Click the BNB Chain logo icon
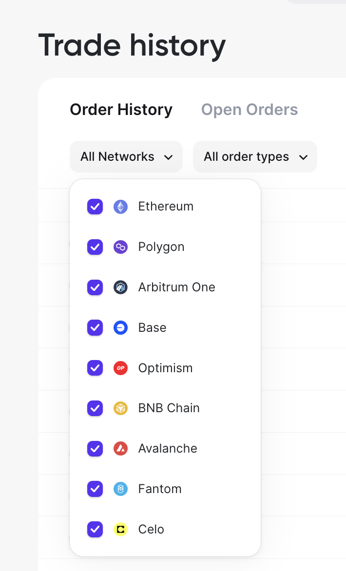The image size is (346, 571). [x=120, y=408]
